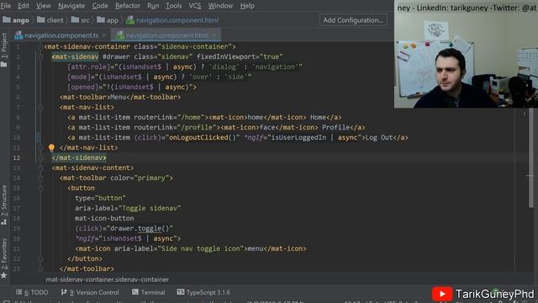Select the app folder breadcrumb
Screen dimensions: 538x303
108,20
